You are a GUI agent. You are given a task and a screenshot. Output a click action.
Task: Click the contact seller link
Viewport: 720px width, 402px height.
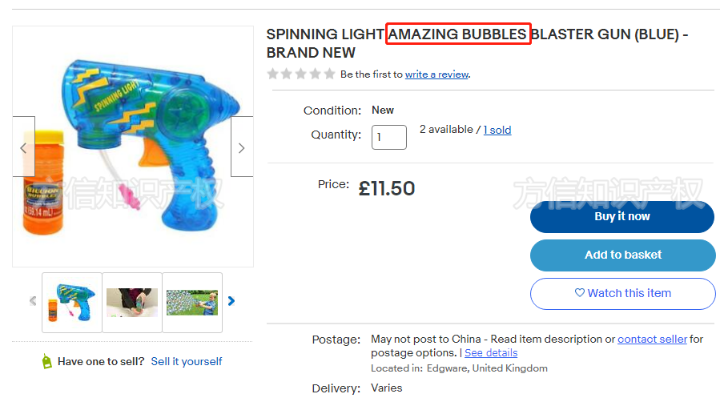click(652, 339)
